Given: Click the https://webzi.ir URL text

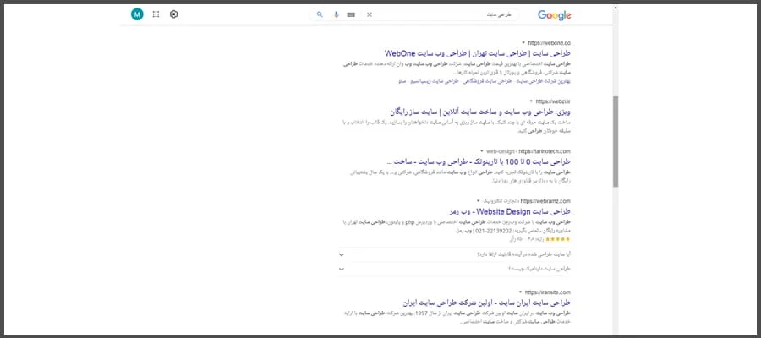Looking at the screenshot, I should (553, 101).
